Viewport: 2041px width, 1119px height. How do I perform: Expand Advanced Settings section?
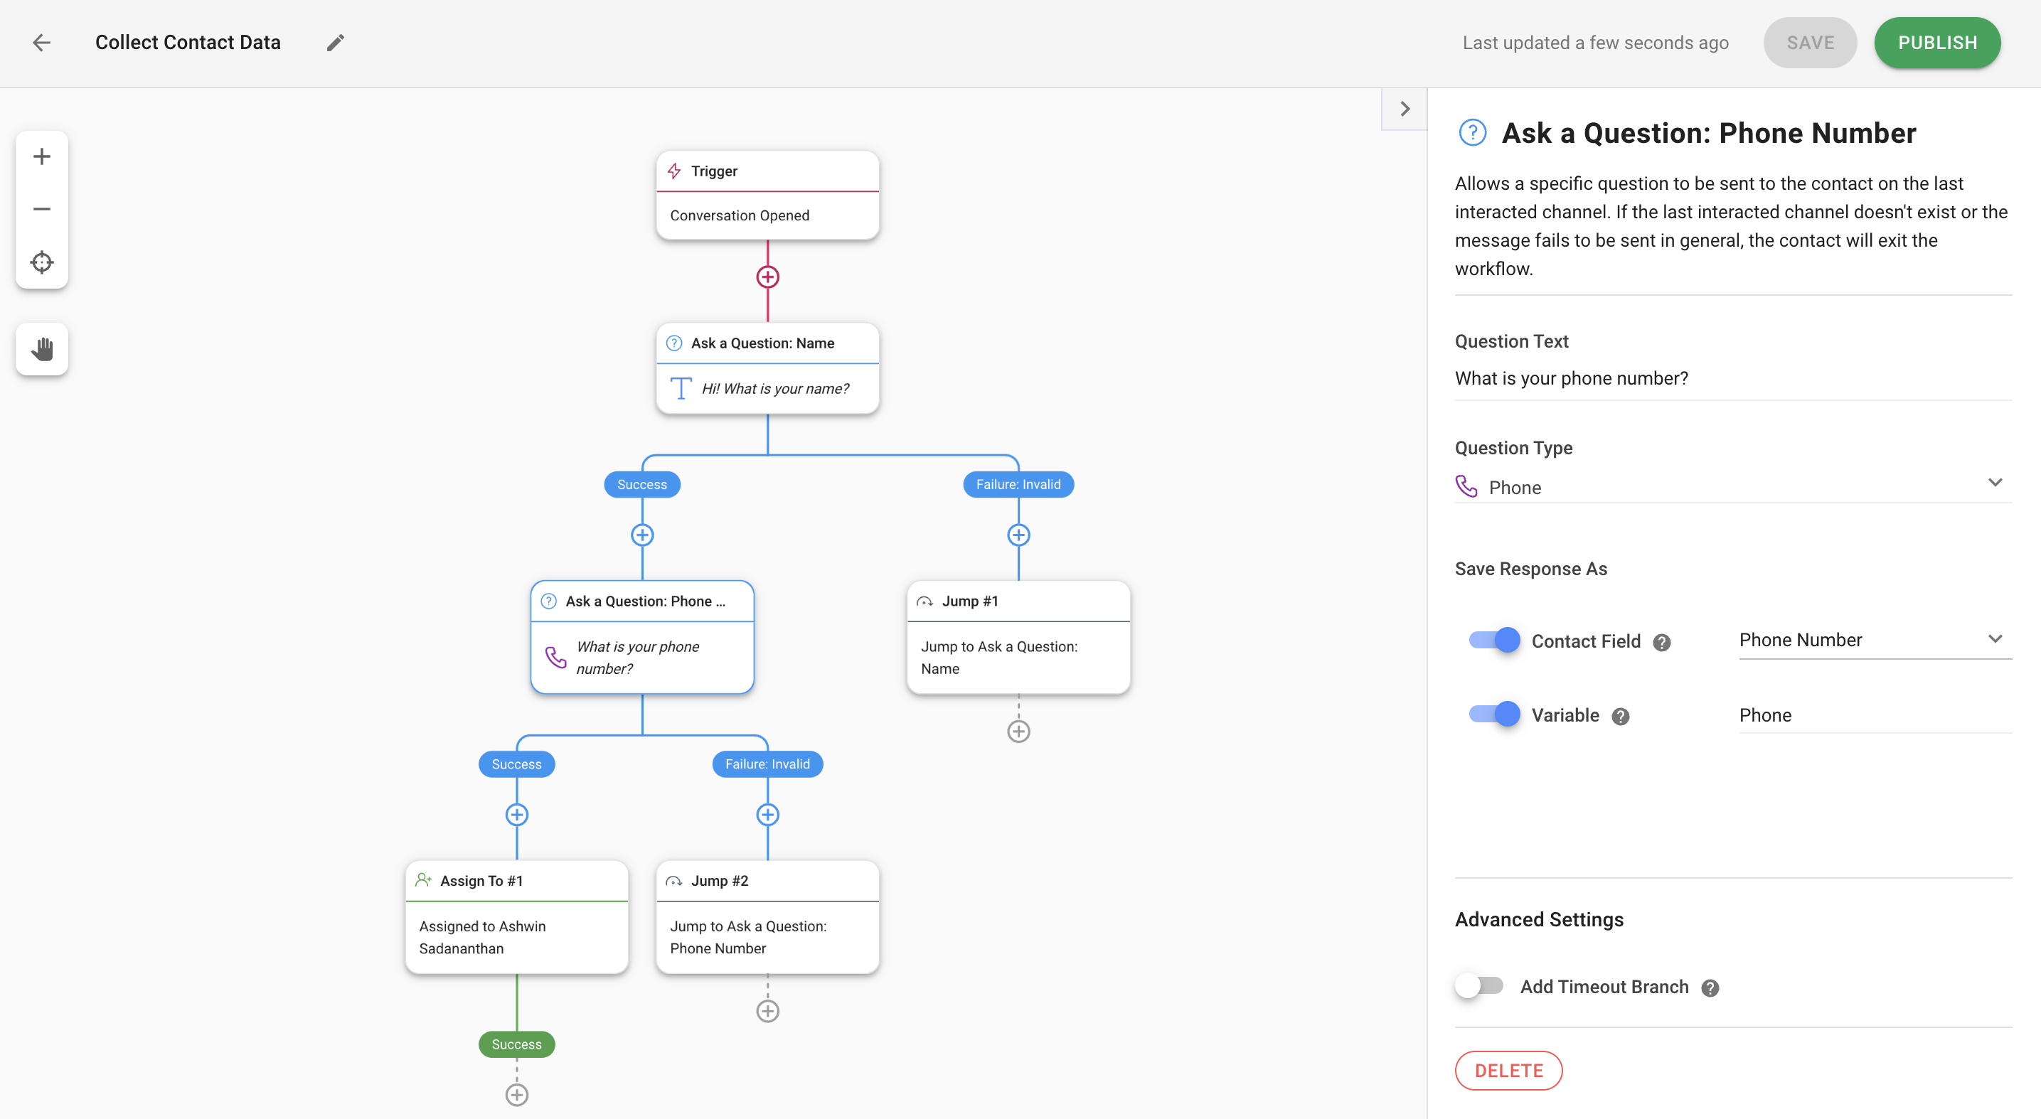[1540, 919]
